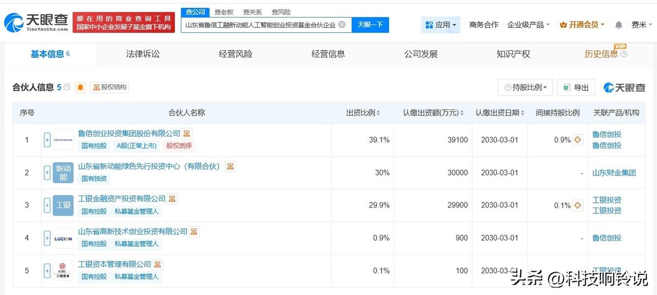657x295 pixels.
Task: Switch to the 知识产权 tab
Action: point(513,54)
